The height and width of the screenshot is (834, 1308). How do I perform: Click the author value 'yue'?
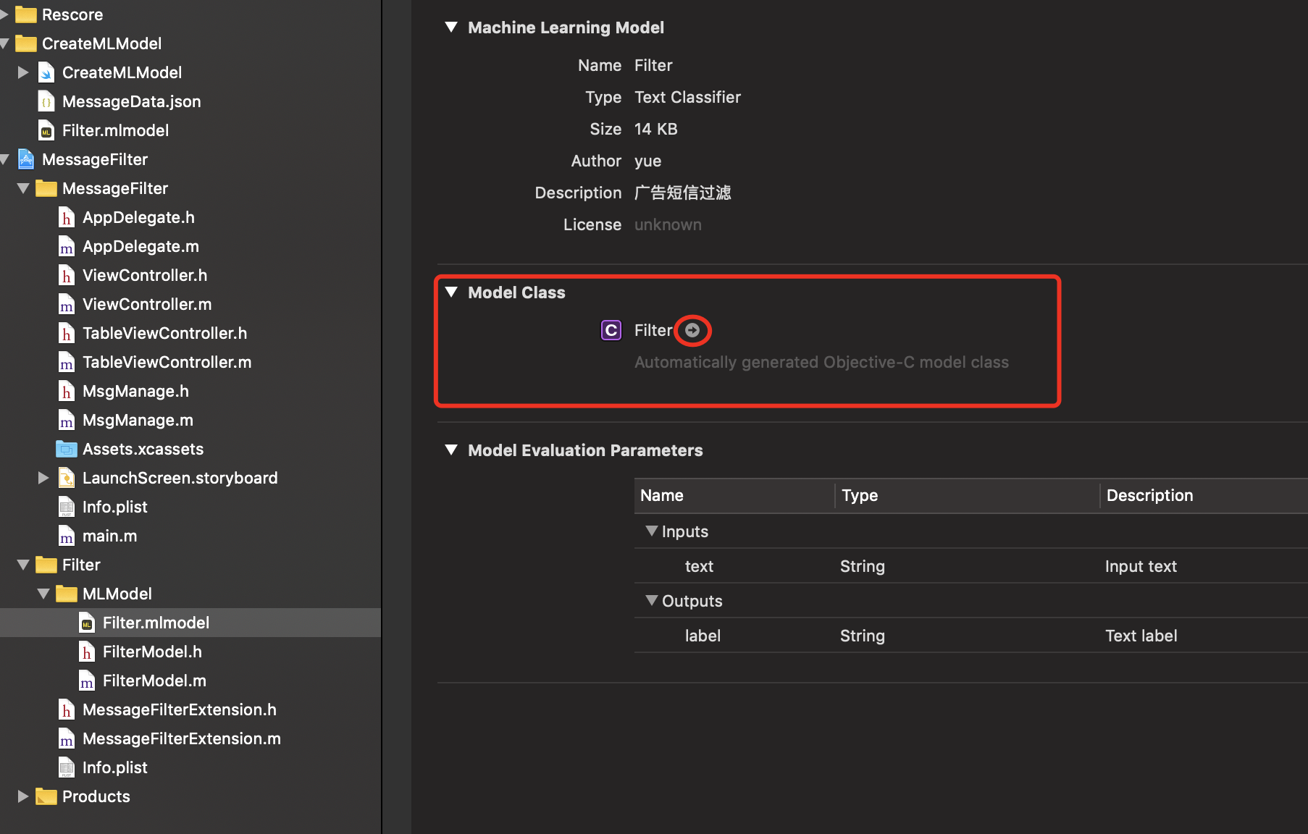(648, 161)
